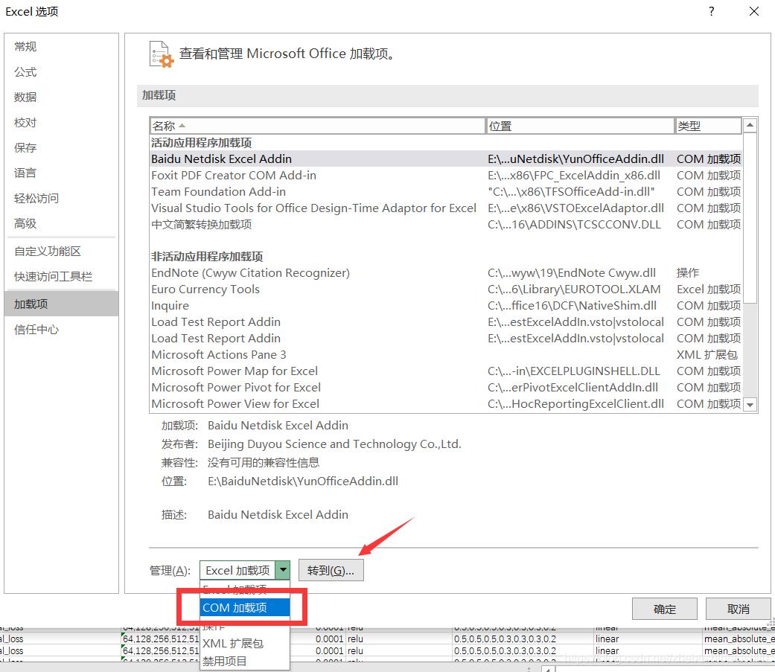Image resolution: width=775 pixels, height=672 pixels.
Task: Click the down arrow on the list scrollbar
Action: point(750,406)
